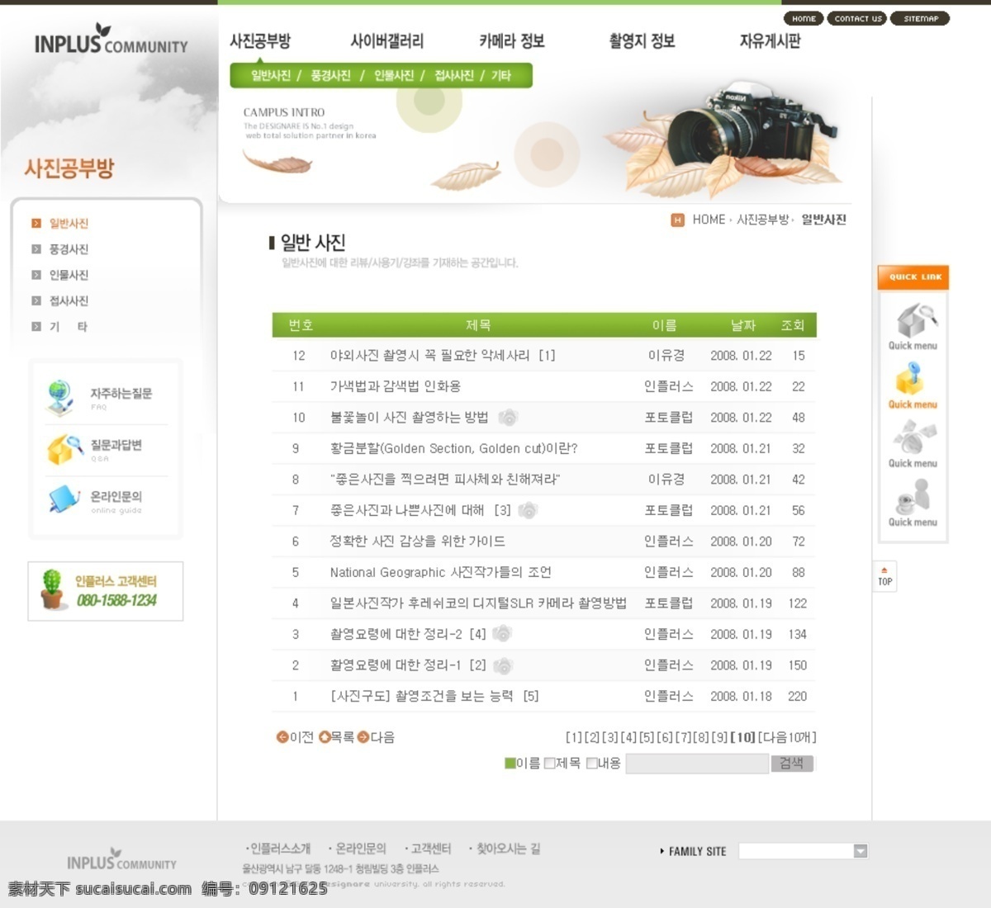This screenshot has width=991, height=908.
Task: Open post National Geographic 사진작가들의 조언
Action: (440, 572)
